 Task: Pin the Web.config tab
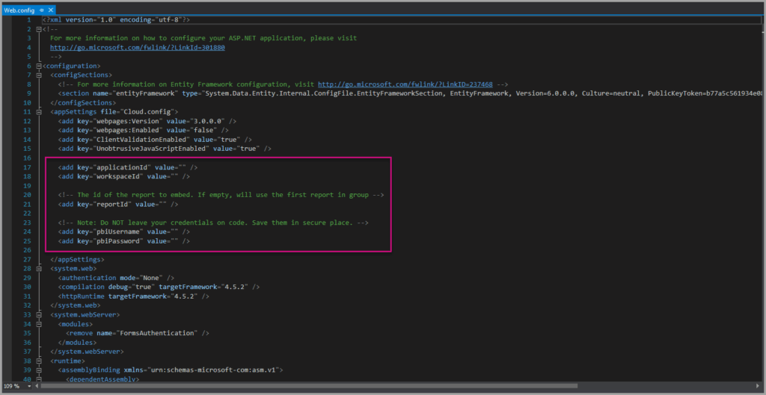[42, 10]
